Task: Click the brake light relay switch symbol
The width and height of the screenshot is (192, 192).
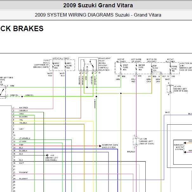Action: coord(92,64)
